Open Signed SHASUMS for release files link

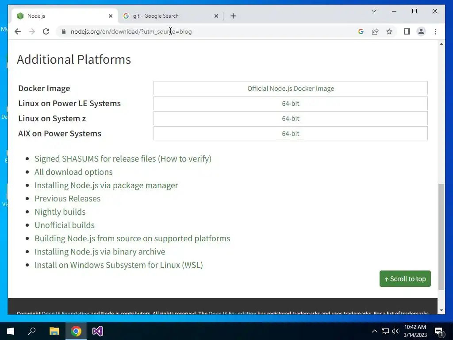point(96,158)
